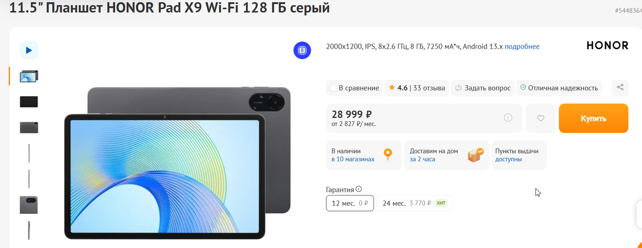Open the 33 отзыва reviews
This screenshot has height=248, width=642.
point(430,88)
